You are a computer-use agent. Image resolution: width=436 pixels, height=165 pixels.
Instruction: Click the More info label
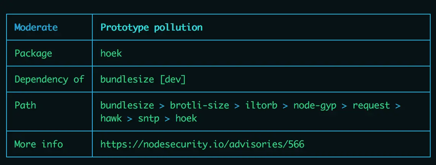[39, 144]
